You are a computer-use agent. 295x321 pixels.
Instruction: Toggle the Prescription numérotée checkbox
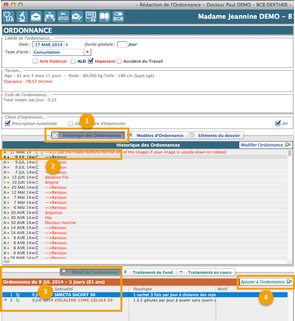click(8, 123)
